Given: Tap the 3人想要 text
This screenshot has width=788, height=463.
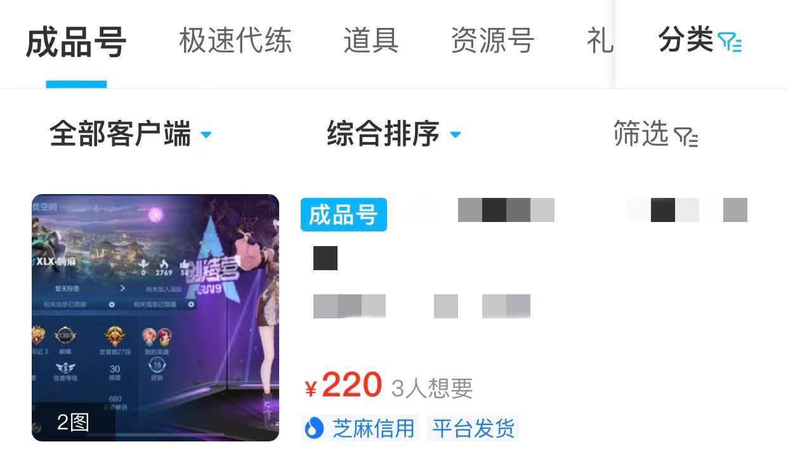Looking at the screenshot, I should coord(432,388).
